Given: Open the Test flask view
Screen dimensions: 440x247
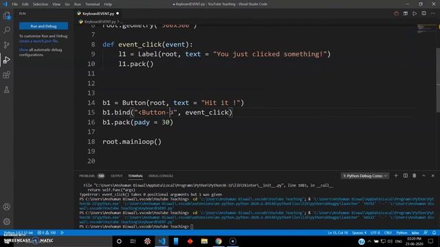Looking at the screenshot, I should (7, 90).
